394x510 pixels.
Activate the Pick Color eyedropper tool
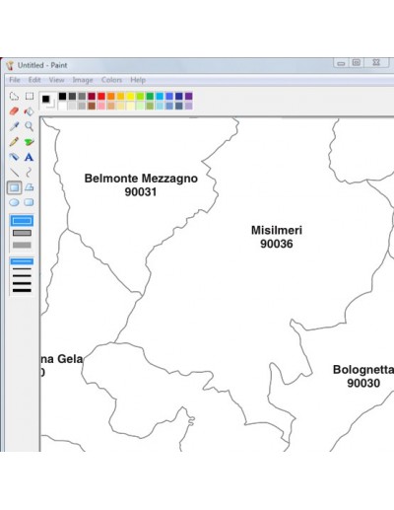[x=14, y=126]
